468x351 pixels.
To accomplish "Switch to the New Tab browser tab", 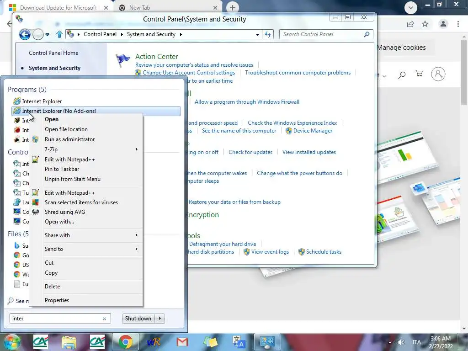I will click(x=168, y=8).
